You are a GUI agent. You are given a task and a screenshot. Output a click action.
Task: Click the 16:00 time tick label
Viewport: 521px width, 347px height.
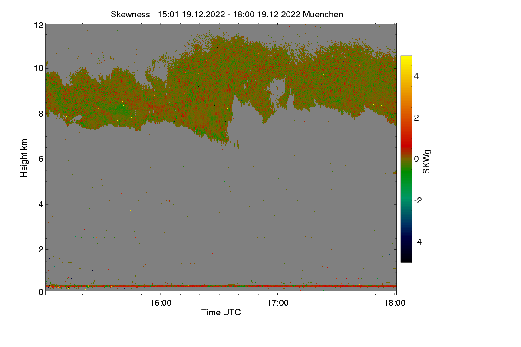click(161, 303)
